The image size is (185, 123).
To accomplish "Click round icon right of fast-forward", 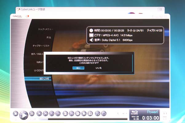I will click(65, 114).
